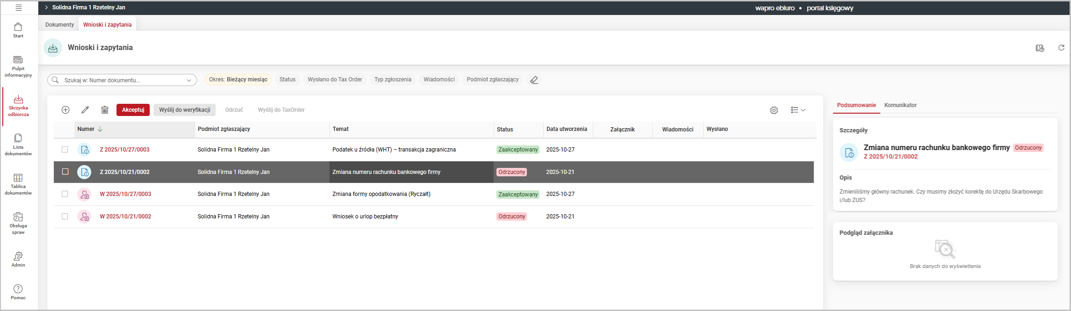The height and width of the screenshot is (311, 1071).
Task: Open table settings gear icon
Action: click(x=774, y=110)
